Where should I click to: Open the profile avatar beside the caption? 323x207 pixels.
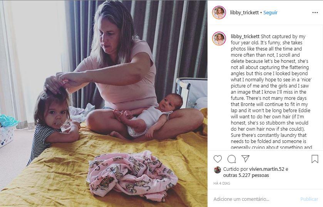tap(219, 38)
